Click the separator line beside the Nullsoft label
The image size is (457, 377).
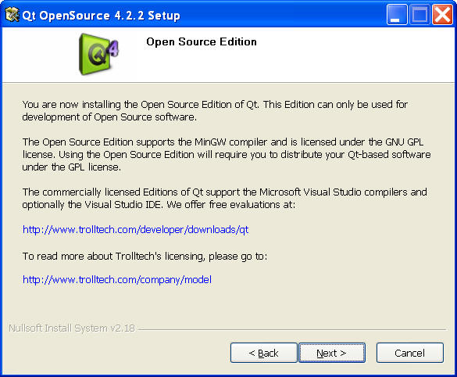292,330
